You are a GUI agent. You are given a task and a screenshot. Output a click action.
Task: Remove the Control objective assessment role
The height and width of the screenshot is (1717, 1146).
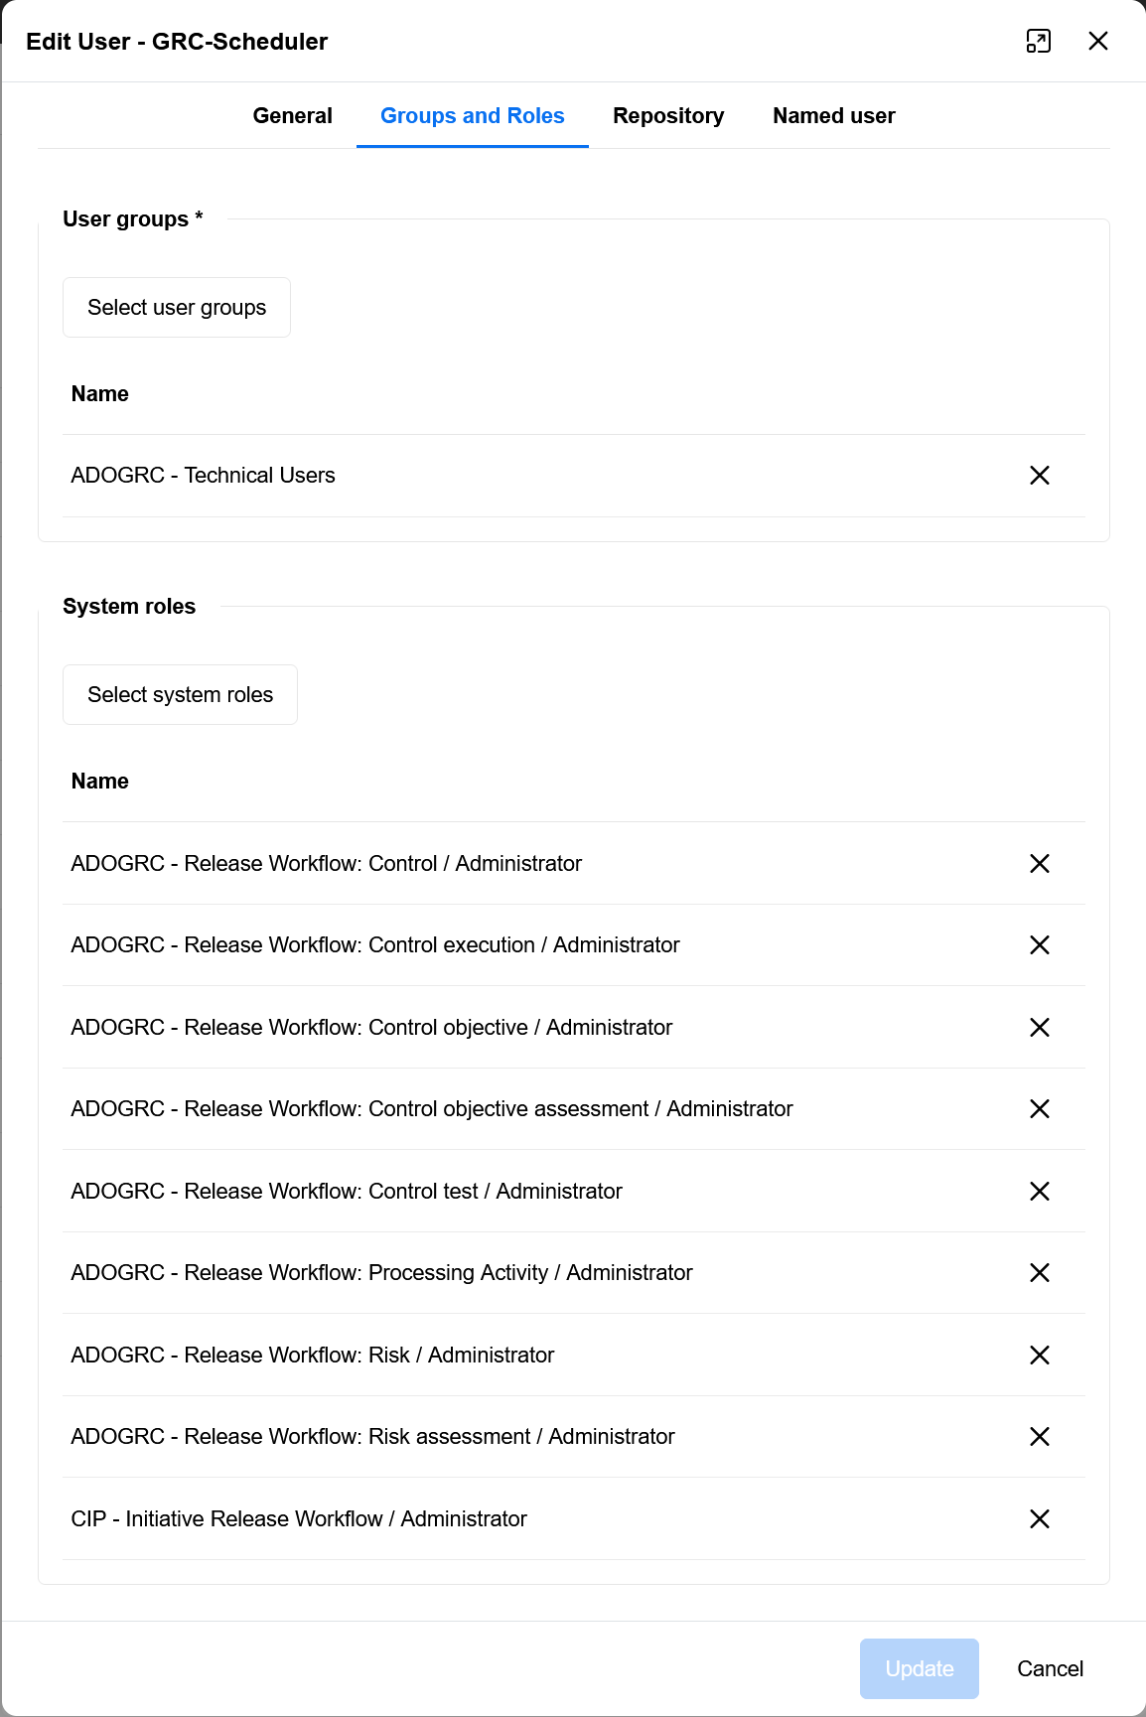pos(1039,1108)
